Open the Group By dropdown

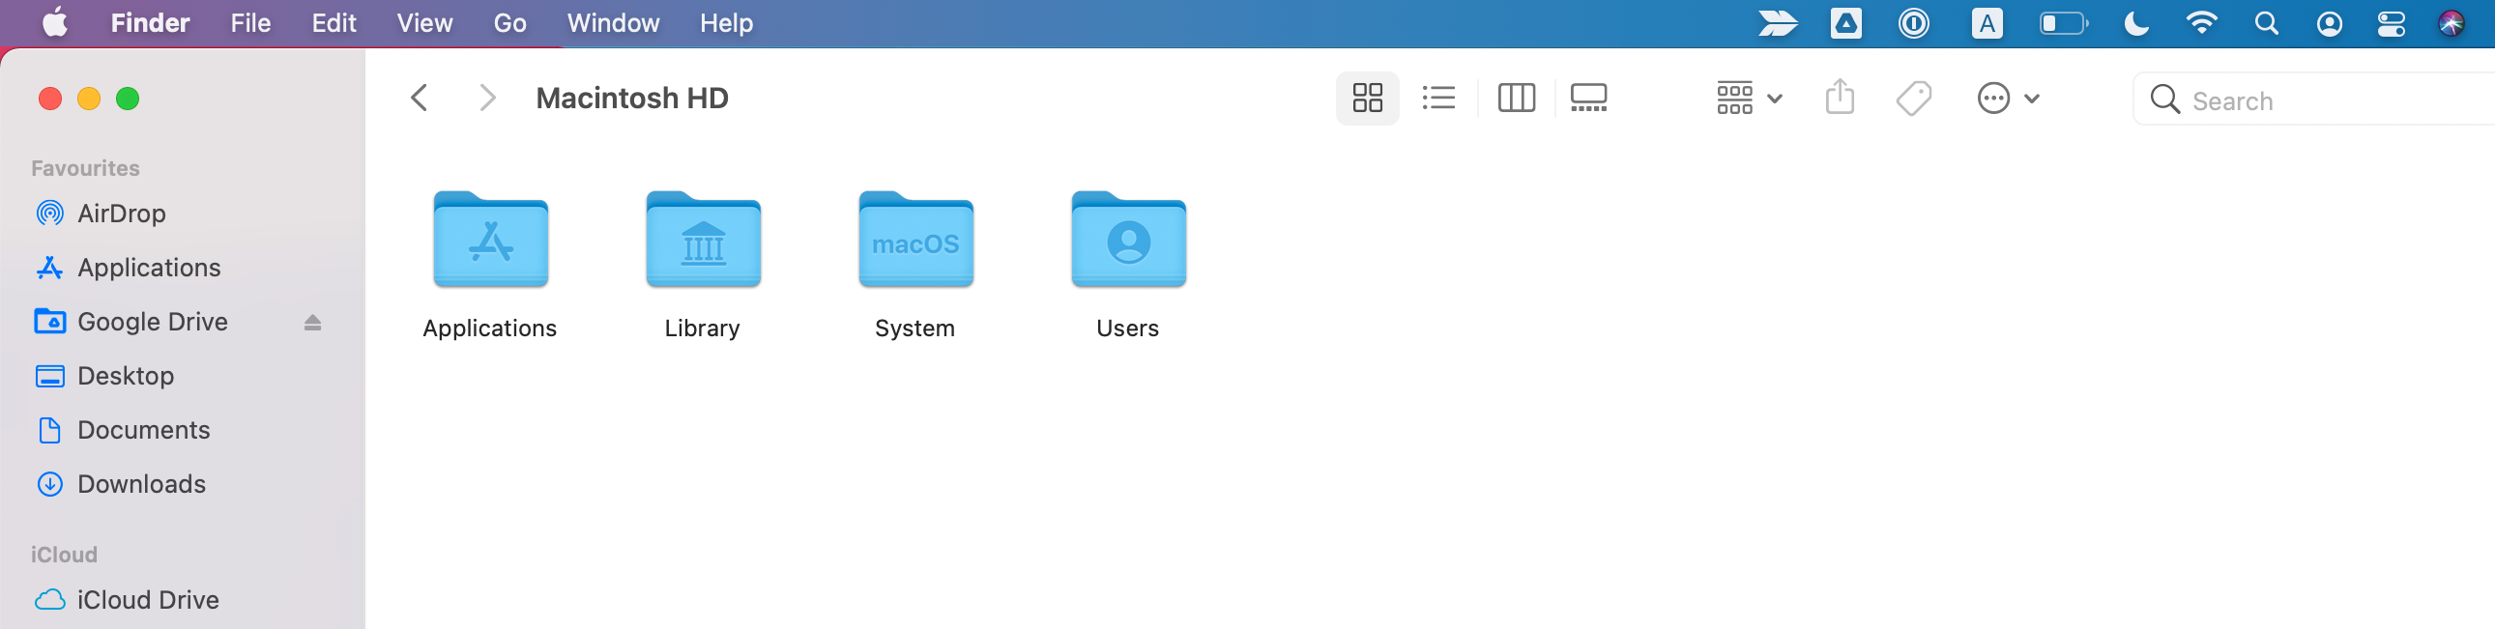tap(1749, 98)
